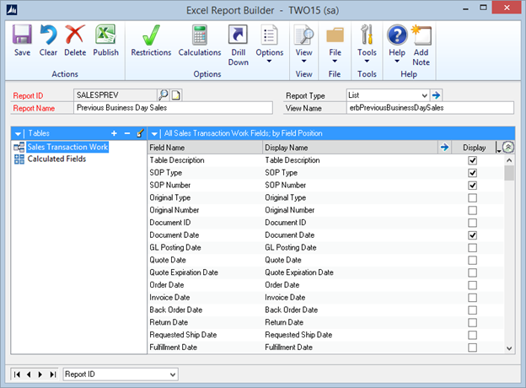Select Quote Expiration Date field name
Screen dimensions: 526x388
[x=184, y=272]
